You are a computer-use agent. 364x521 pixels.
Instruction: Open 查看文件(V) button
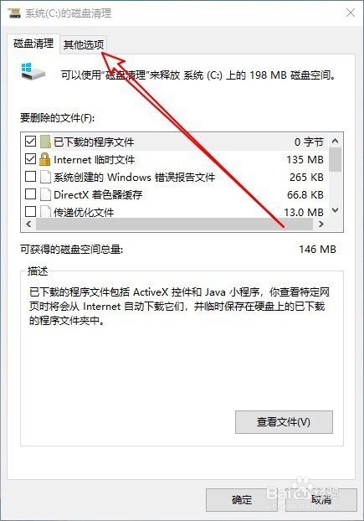pyautogui.click(x=284, y=422)
